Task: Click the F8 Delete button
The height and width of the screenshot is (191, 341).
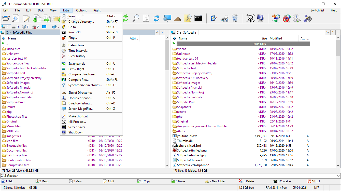Action: 247,181
